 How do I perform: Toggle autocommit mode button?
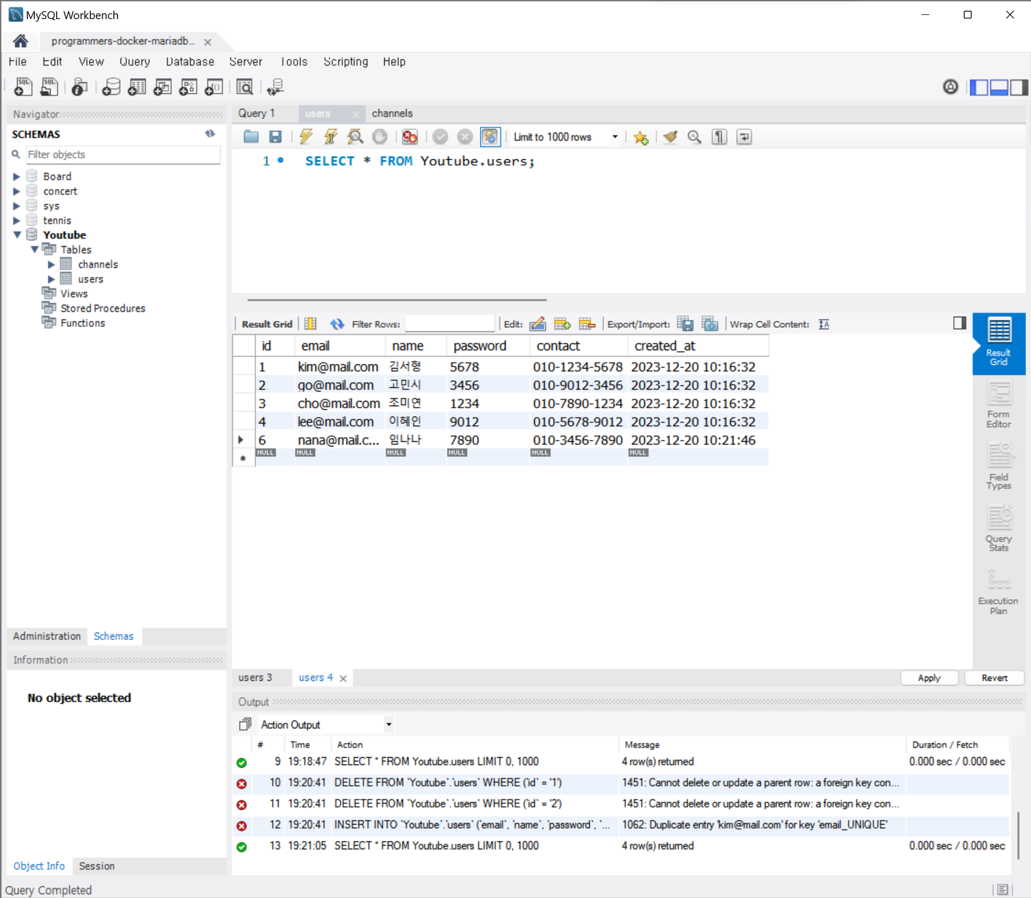[x=490, y=137]
